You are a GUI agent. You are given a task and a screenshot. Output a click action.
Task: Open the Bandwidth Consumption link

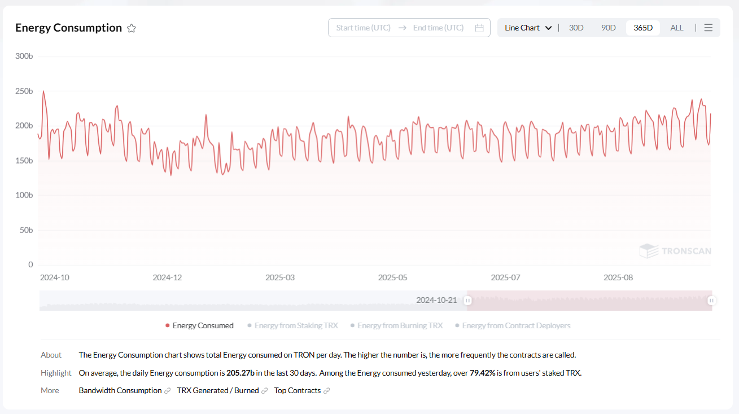pos(120,391)
